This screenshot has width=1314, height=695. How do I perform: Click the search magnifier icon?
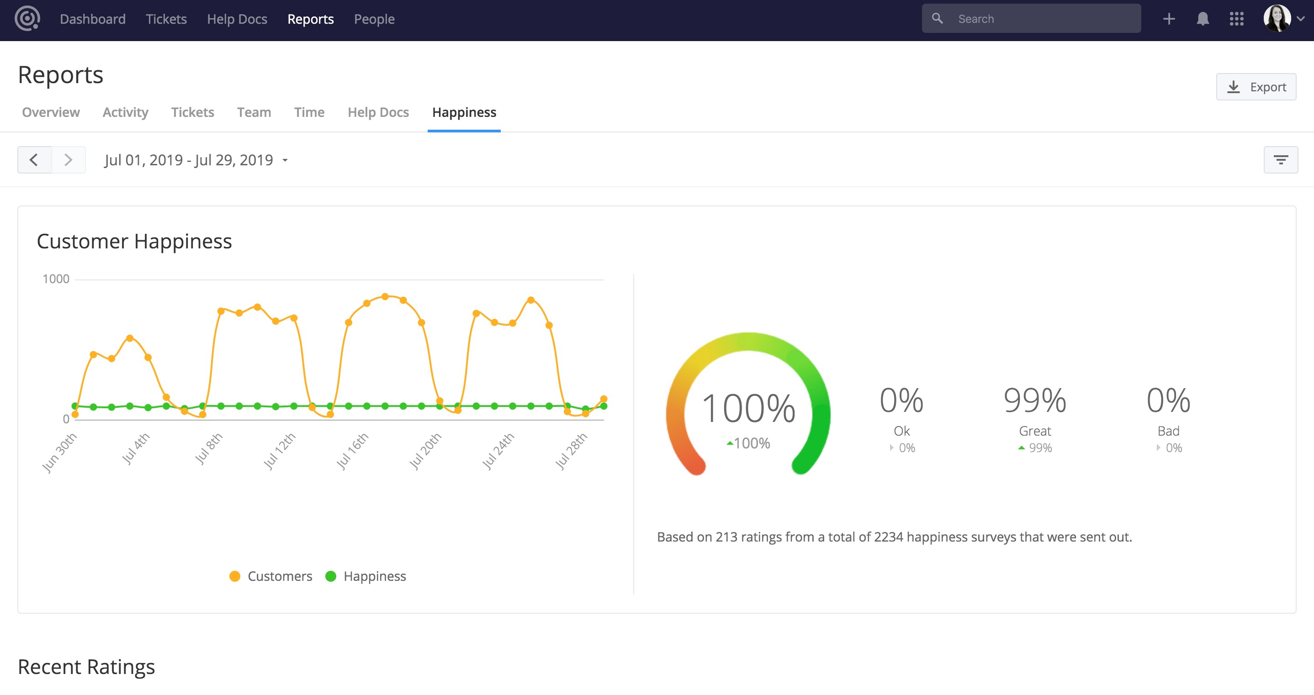(937, 19)
